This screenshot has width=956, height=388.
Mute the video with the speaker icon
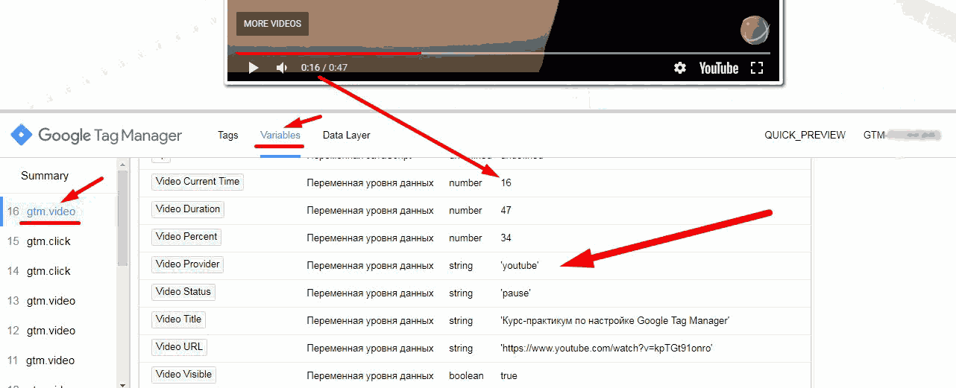pyautogui.click(x=282, y=68)
